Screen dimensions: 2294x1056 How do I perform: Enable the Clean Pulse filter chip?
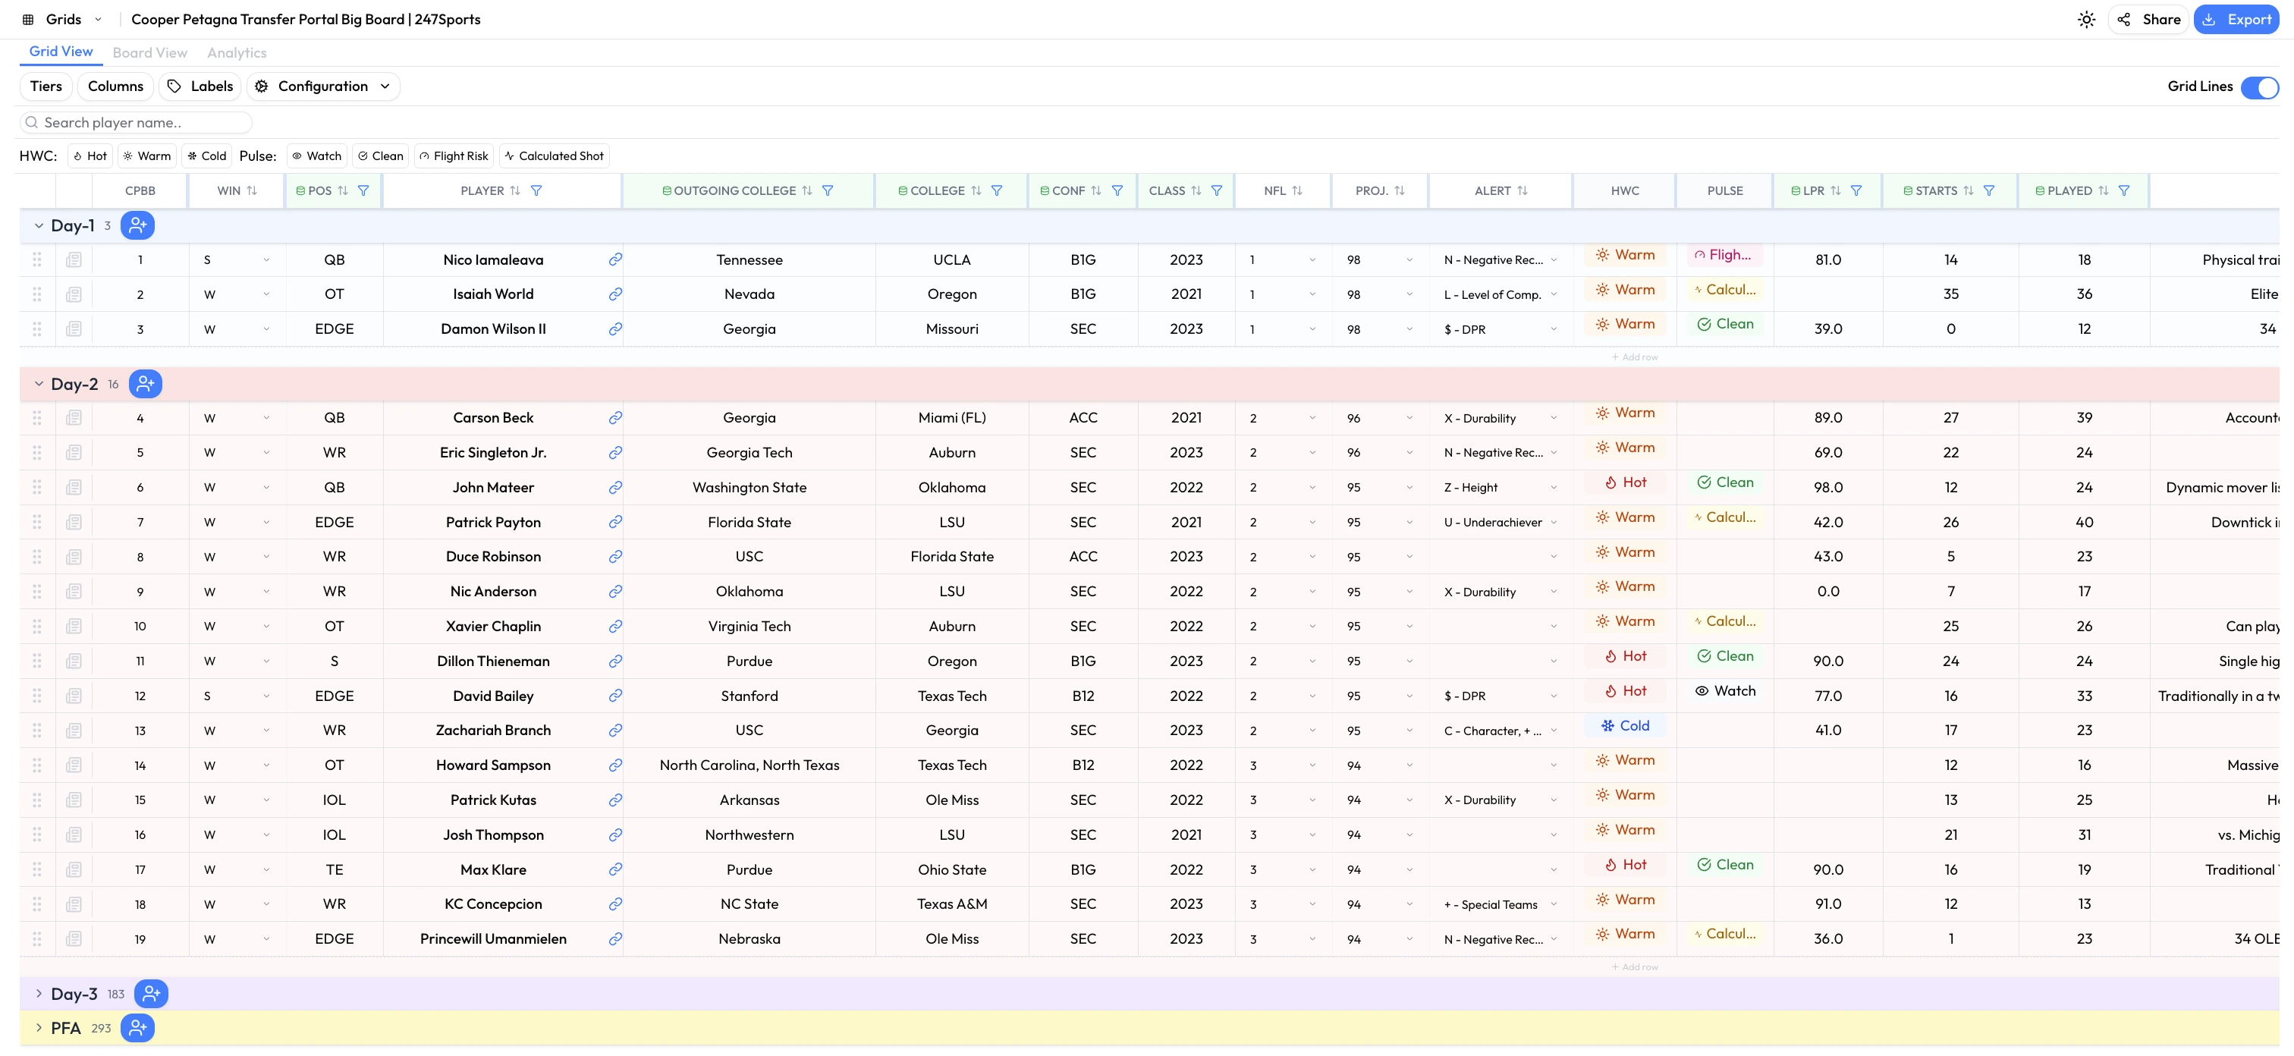coord(380,155)
